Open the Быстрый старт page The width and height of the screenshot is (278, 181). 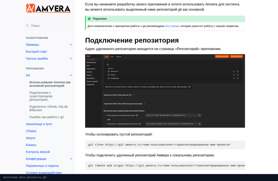pos(36,52)
